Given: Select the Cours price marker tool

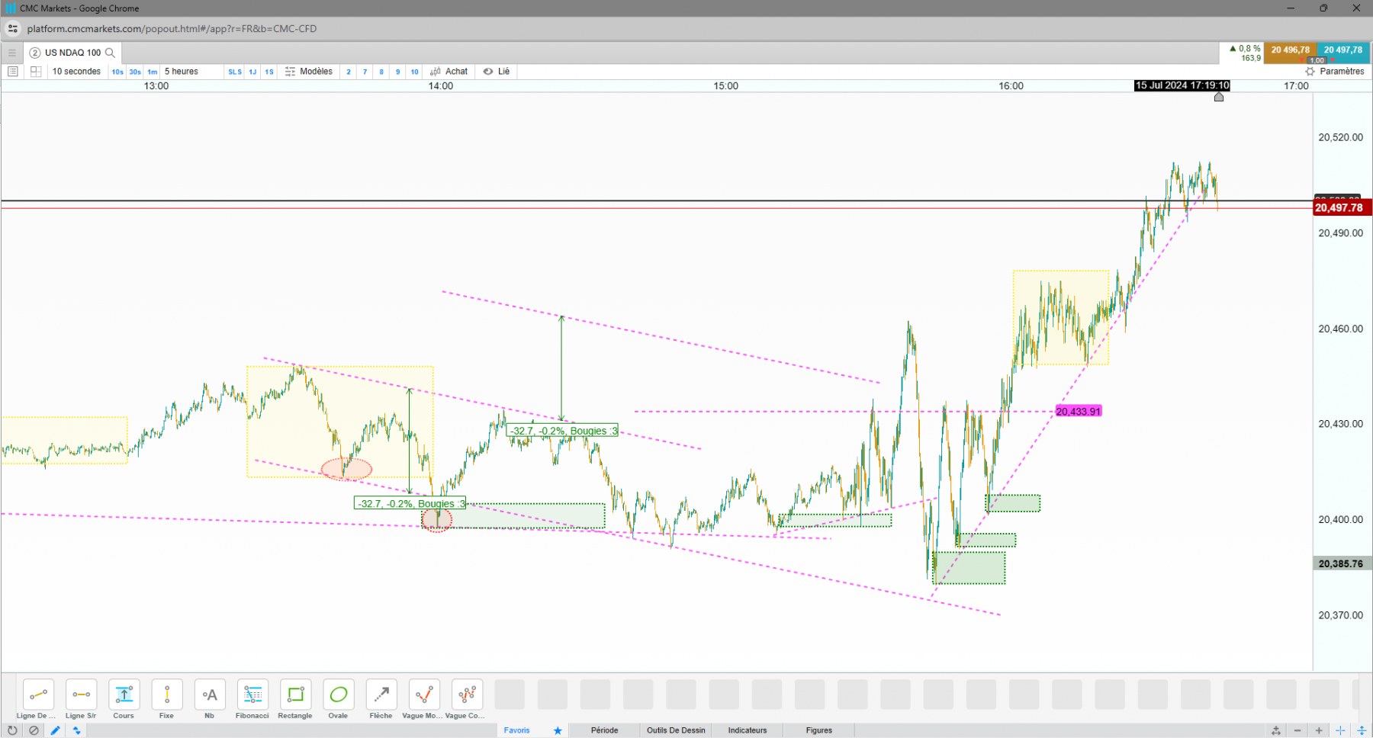Looking at the screenshot, I should coord(124,699).
